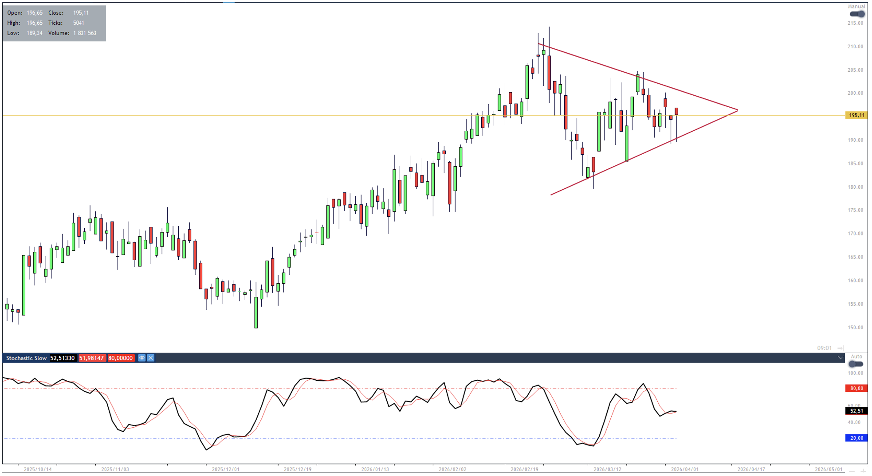This screenshot has width=872, height=476.
Task: Click the zoom in plus icon
Action: pos(864,471)
